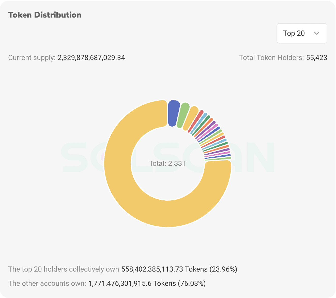Click the Total Token Holders count 55,423
Image resolution: width=336 pixels, height=298 pixels.
[x=317, y=58]
